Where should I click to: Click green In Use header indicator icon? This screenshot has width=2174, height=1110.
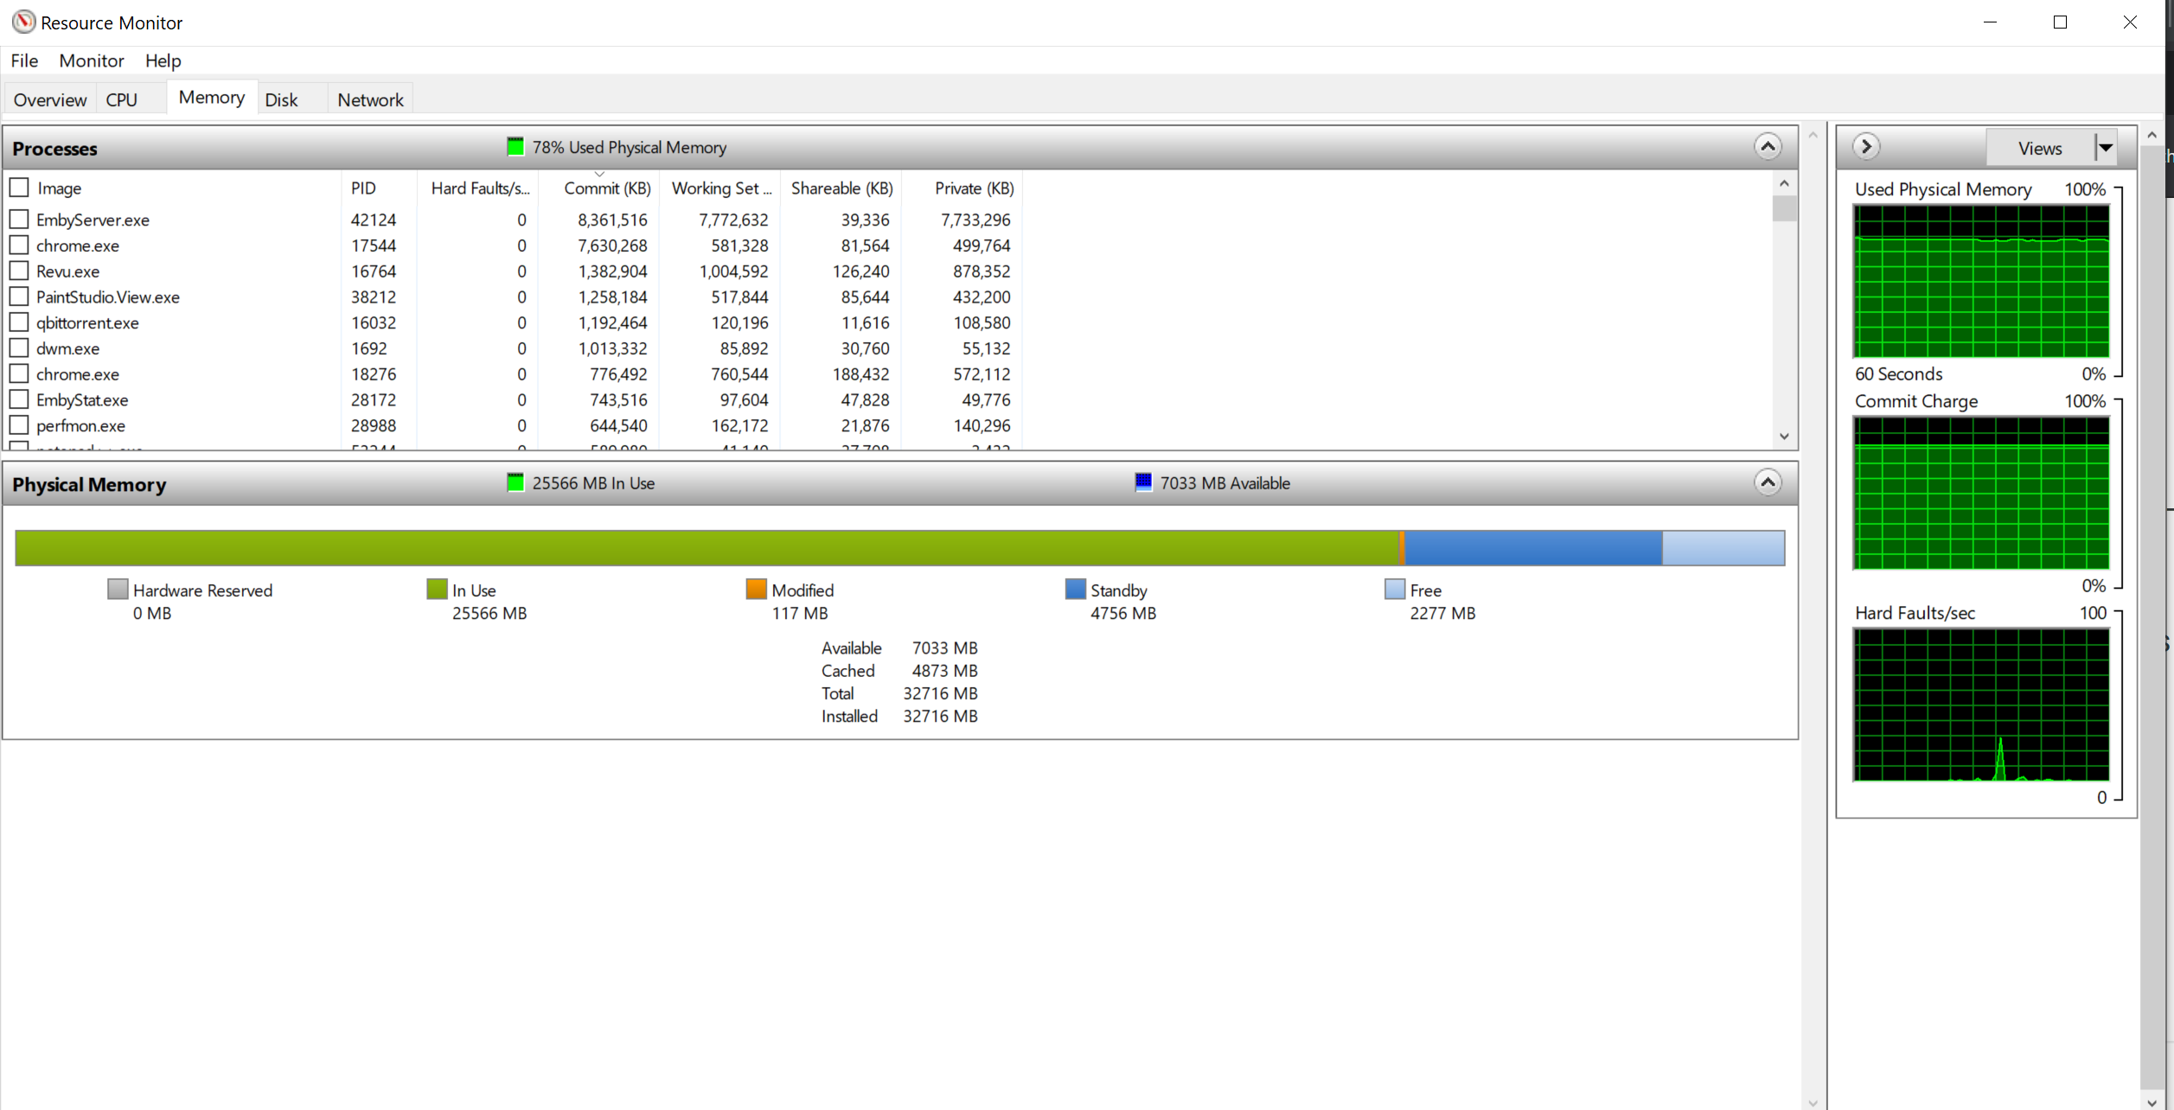tap(515, 482)
